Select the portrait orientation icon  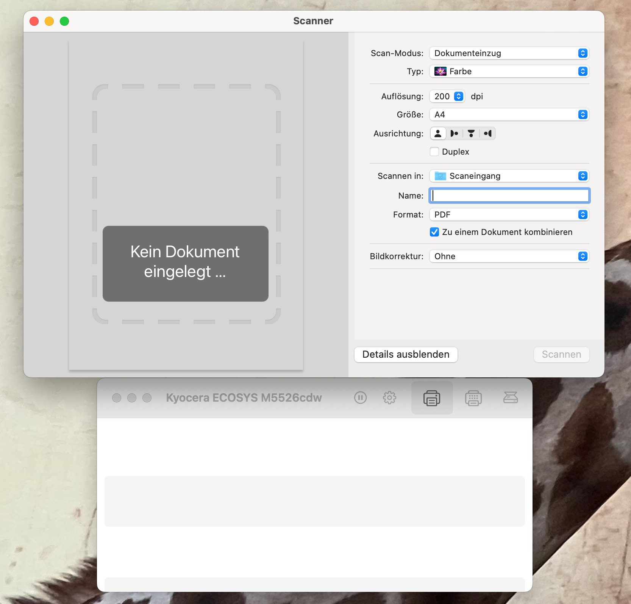pos(438,133)
